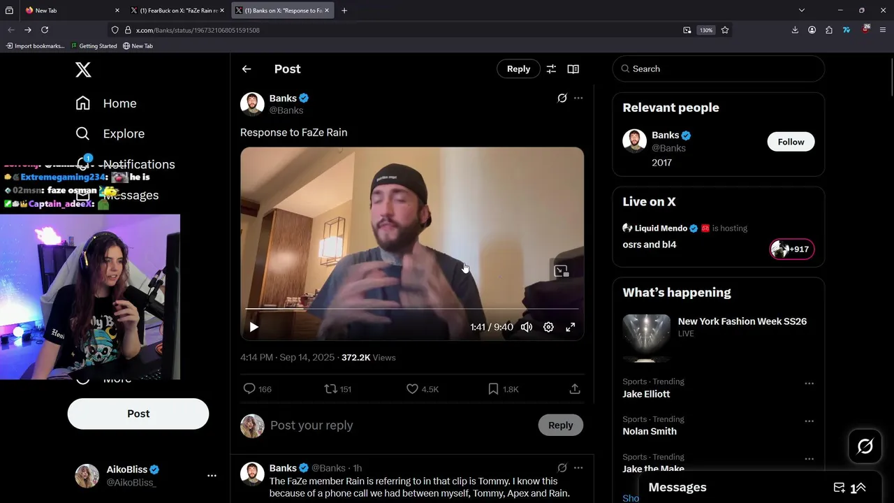Image resolution: width=894 pixels, height=503 pixels.
Task: Mute the video volume
Action: click(527, 327)
